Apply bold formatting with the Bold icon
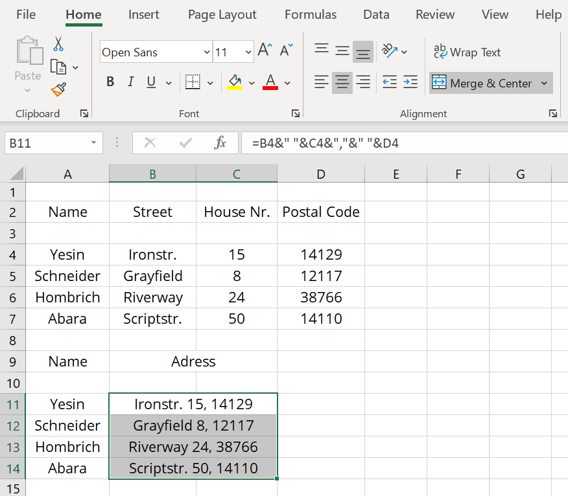Image resolution: width=568 pixels, height=496 pixels. pos(110,82)
